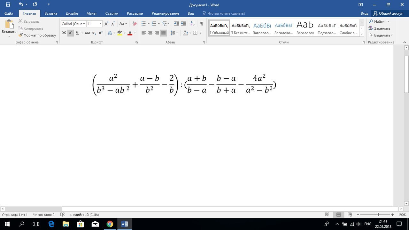This screenshot has height=230, width=409.
Task: Decrease font size with the shrink font icon
Action: (x=113, y=24)
